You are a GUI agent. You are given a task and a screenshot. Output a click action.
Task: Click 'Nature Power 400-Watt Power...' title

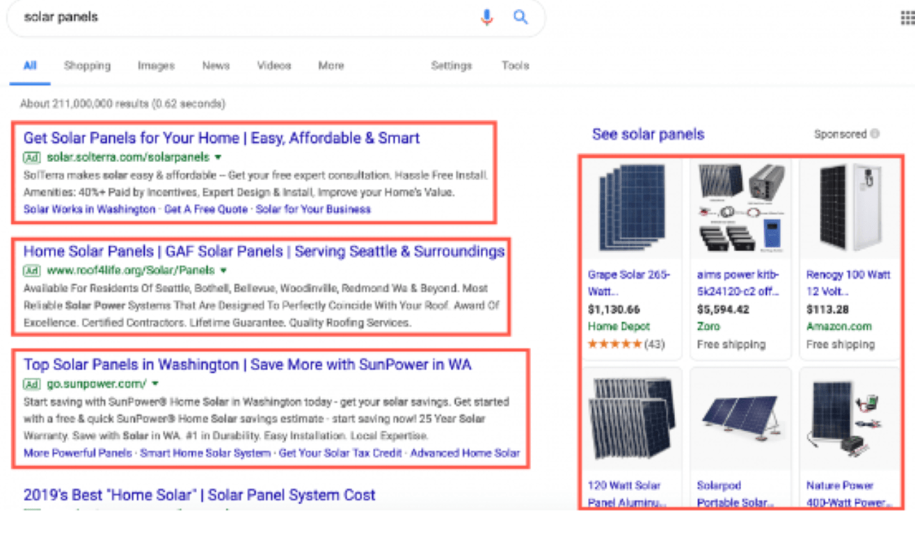coord(848,494)
